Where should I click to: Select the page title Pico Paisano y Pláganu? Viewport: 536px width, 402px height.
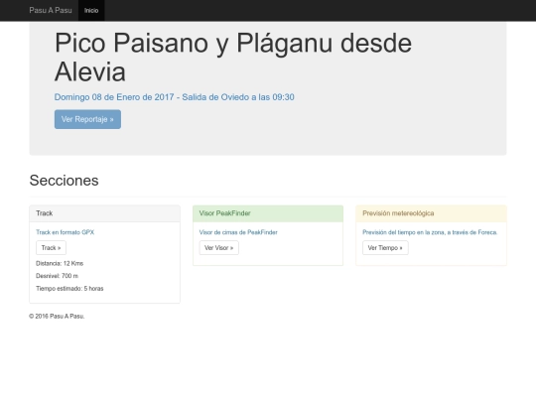coord(233,58)
